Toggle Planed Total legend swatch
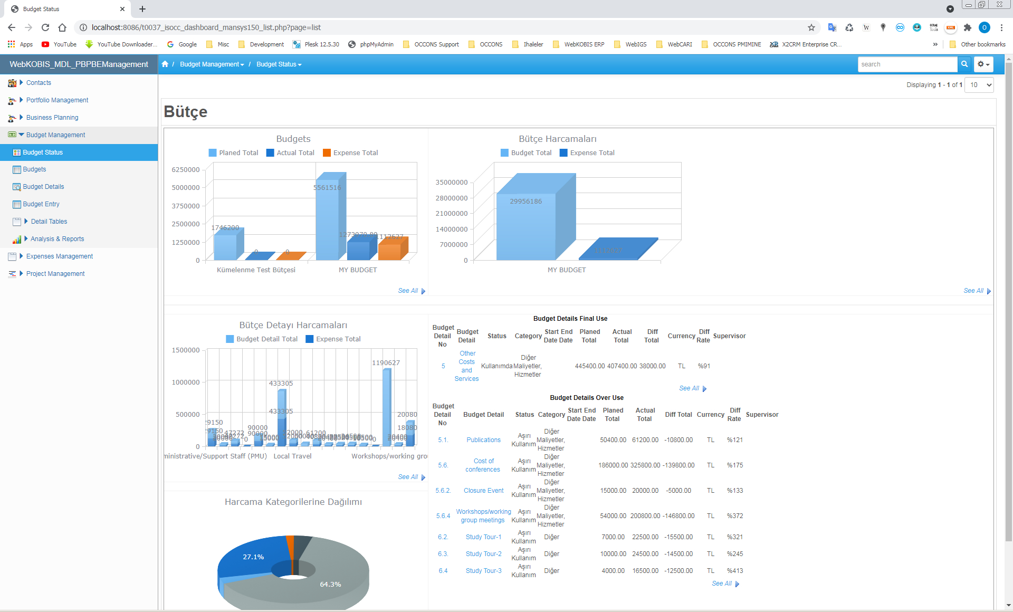The height and width of the screenshot is (612, 1013). click(x=213, y=153)
